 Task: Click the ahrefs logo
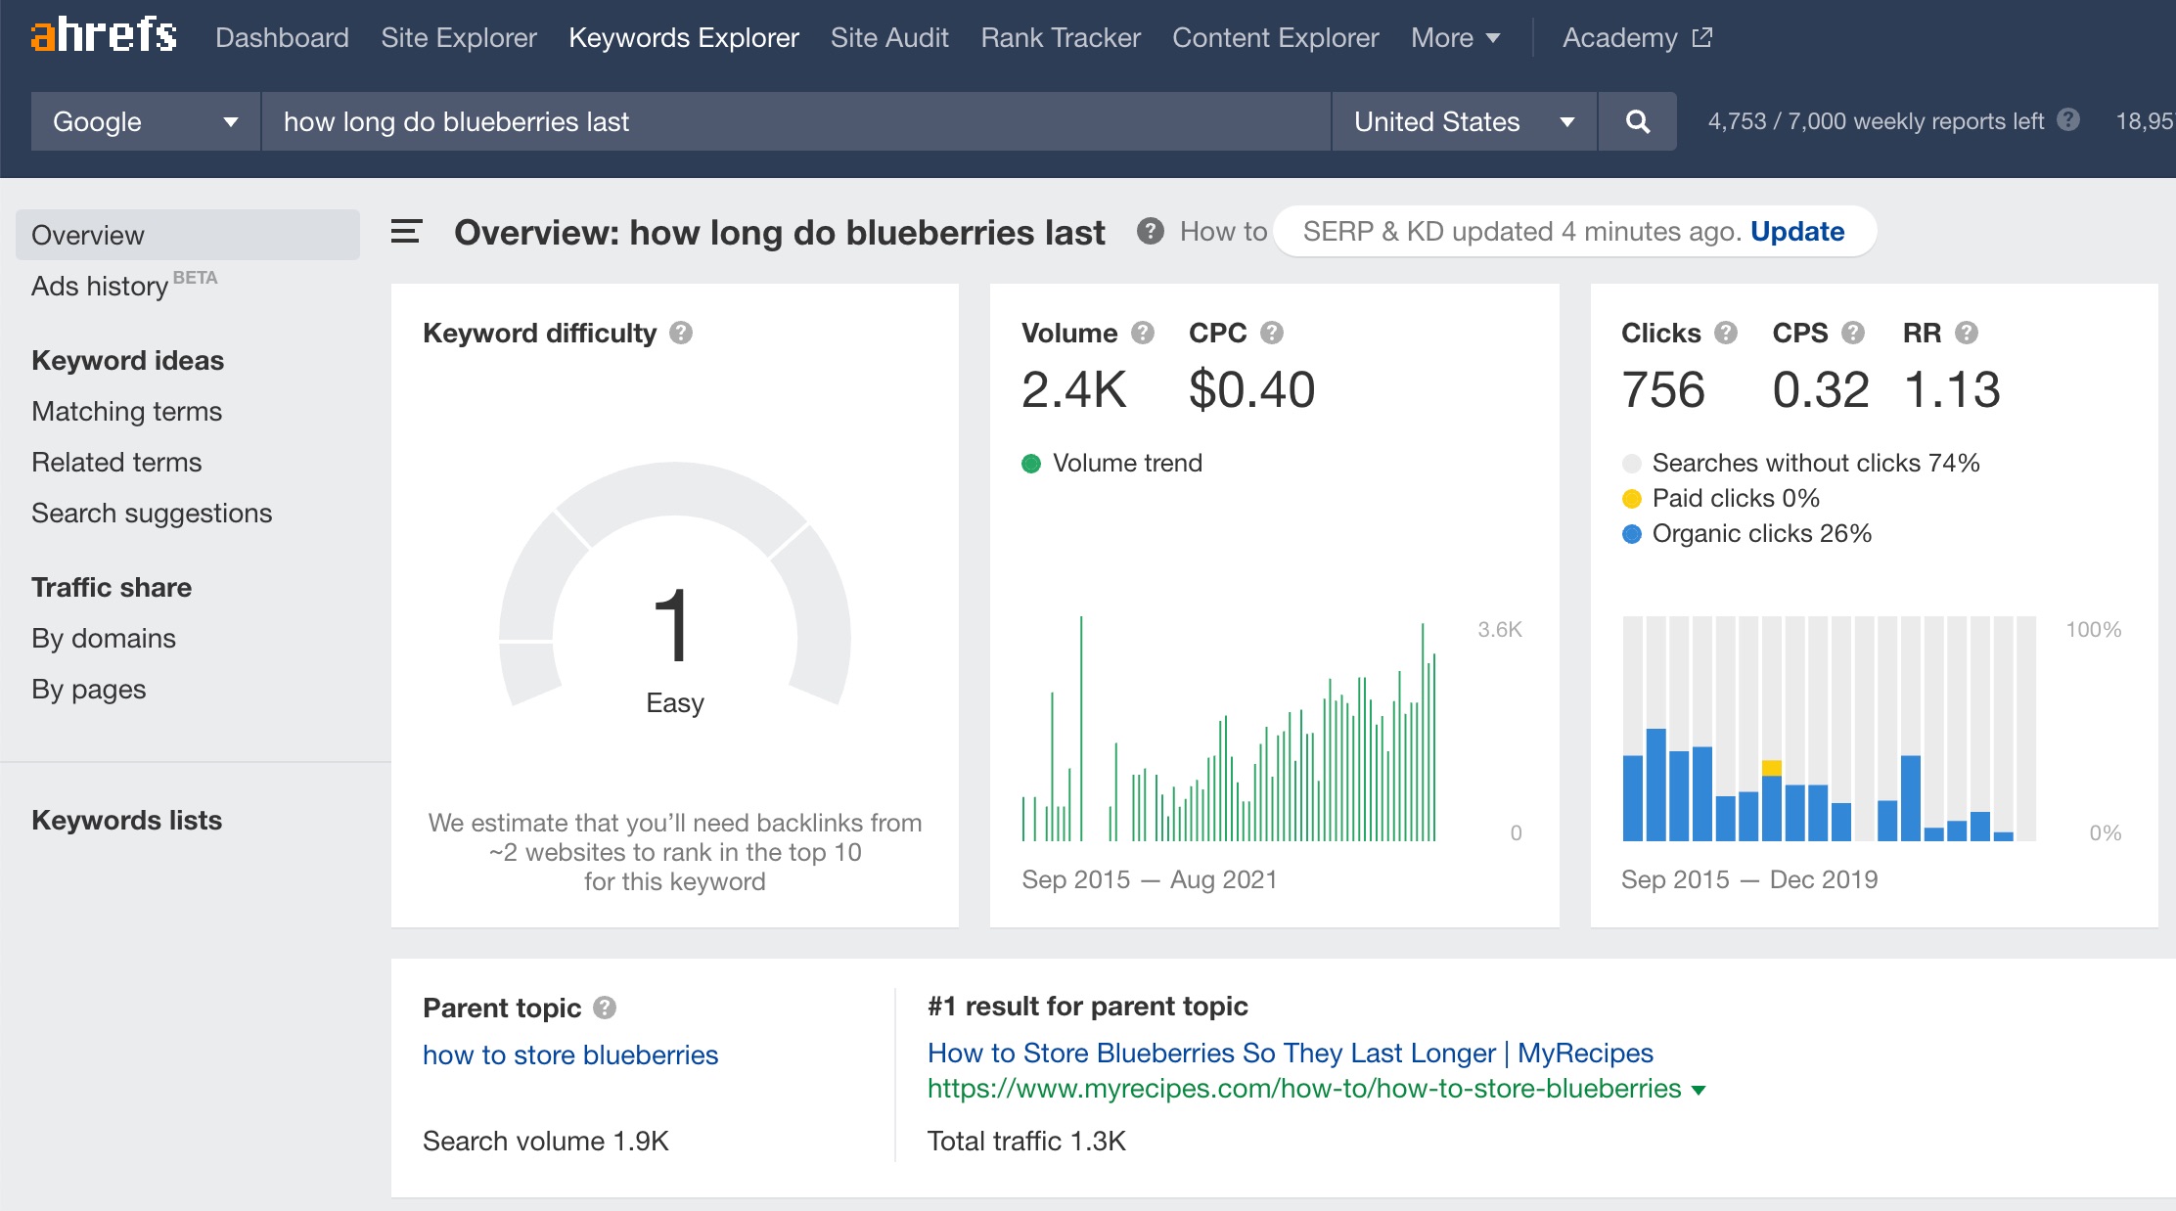click(104, 35)
